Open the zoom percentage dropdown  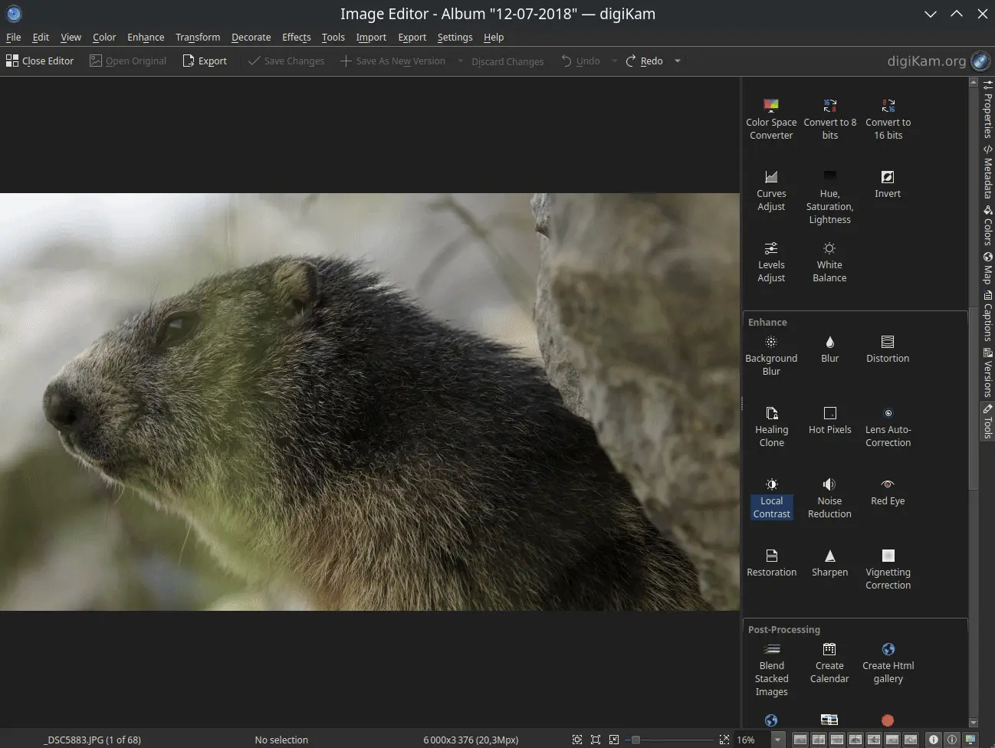777,740
